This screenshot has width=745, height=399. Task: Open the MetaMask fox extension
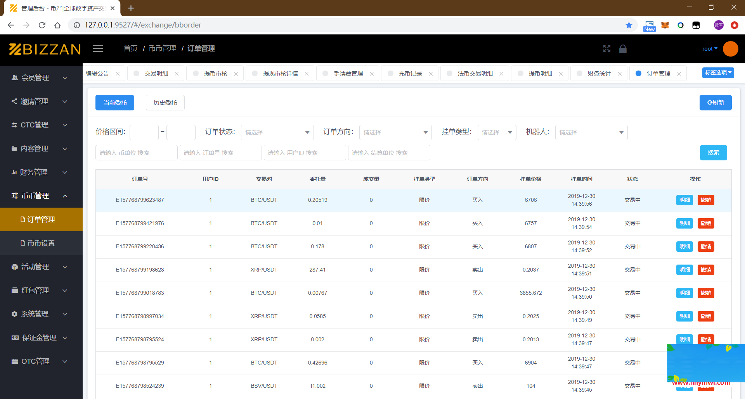point(665,25)
